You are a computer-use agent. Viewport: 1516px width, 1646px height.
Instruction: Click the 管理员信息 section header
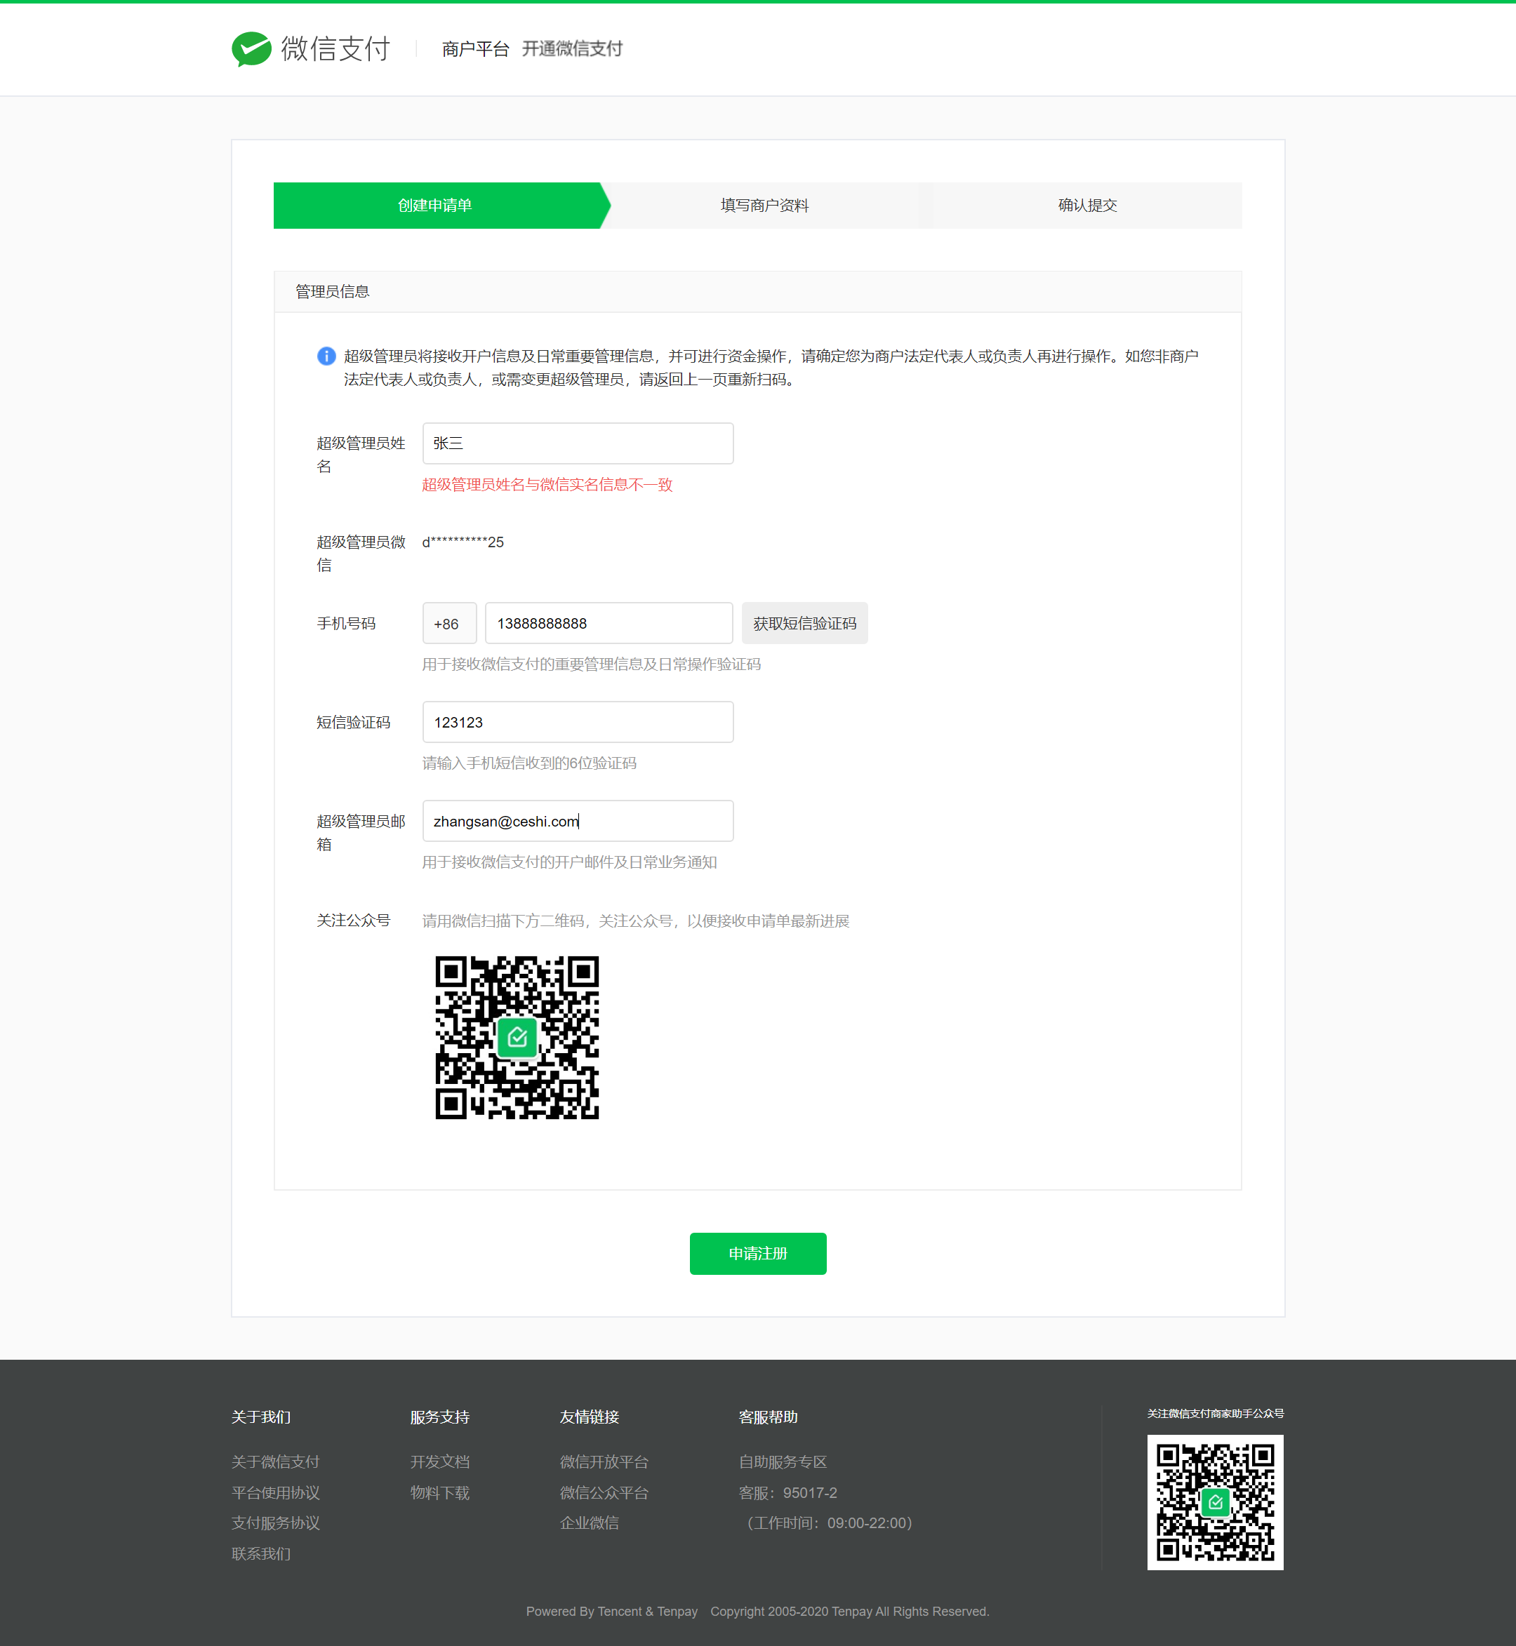coord(757,291)
